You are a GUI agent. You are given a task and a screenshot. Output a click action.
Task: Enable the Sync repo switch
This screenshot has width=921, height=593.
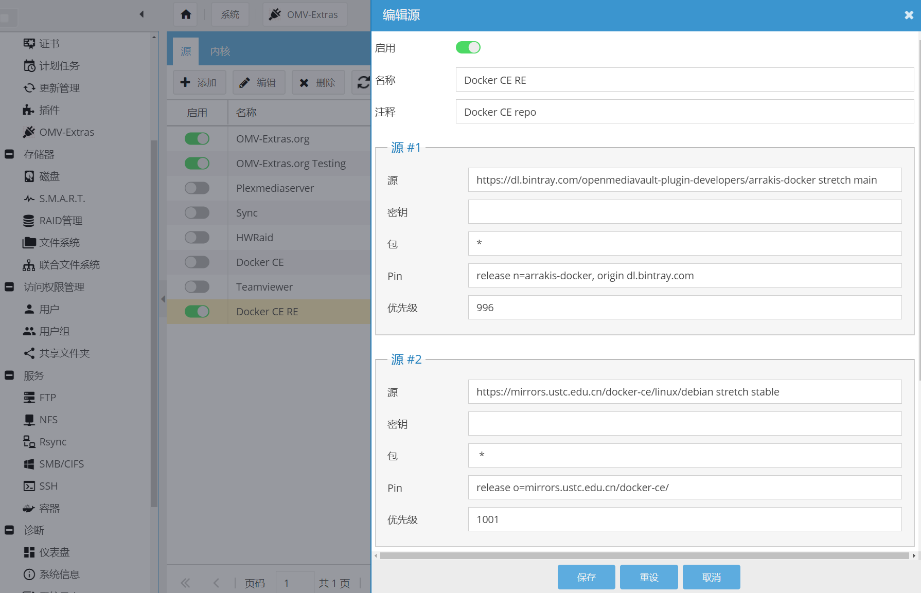(197, 213)
